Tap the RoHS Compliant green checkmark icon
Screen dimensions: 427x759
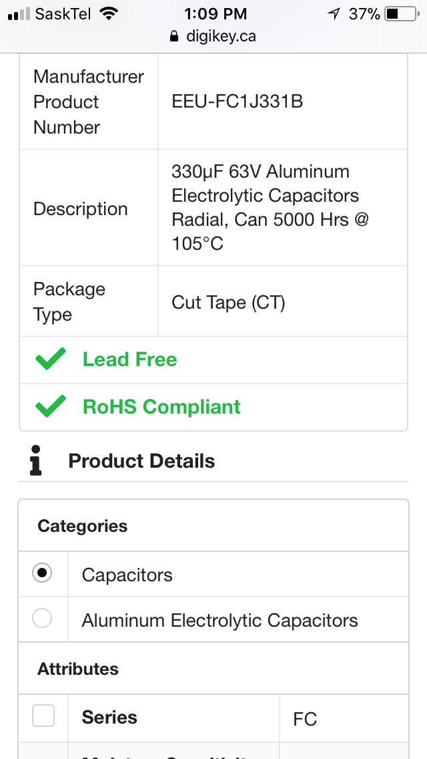(50, 407)
